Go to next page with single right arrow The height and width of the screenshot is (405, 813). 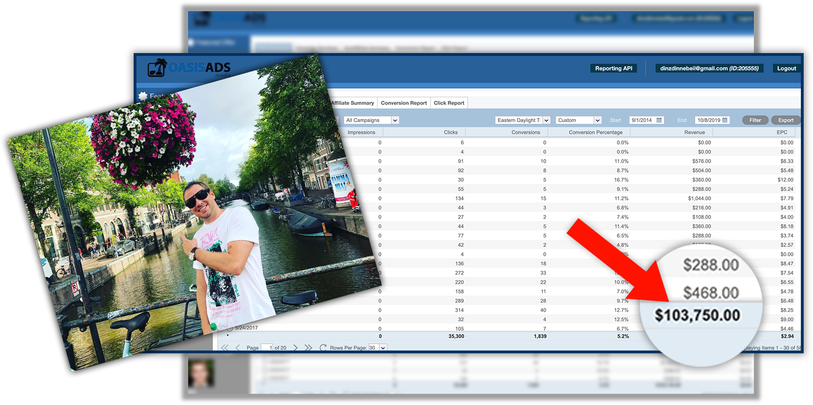click(295, 348)
